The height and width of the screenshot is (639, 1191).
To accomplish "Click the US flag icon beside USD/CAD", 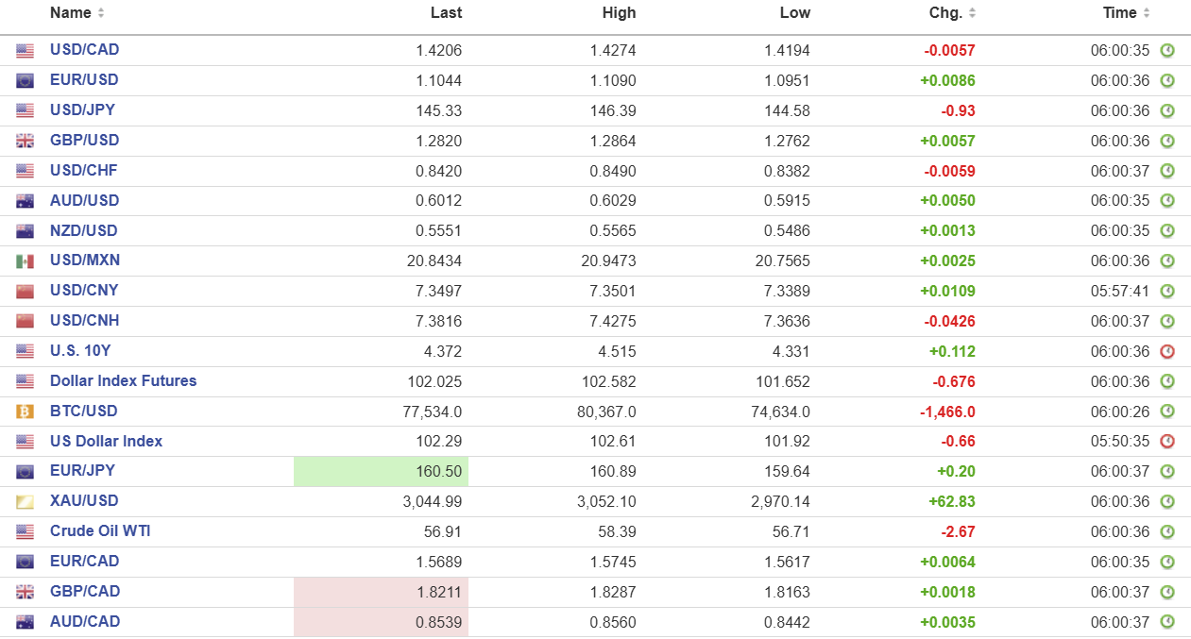I will (25, 51).
